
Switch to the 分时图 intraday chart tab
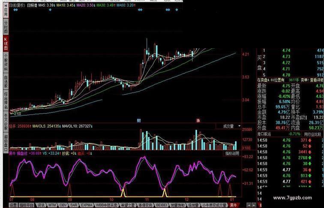pos(6,27)
